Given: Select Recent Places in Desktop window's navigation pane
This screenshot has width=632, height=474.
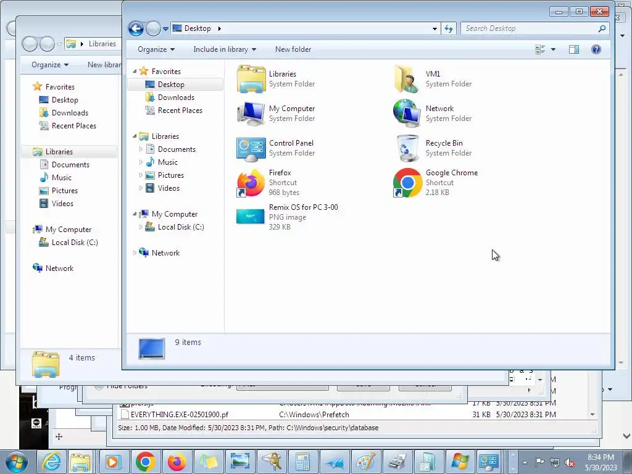Looking at the screenshot, I should point(180,110).
